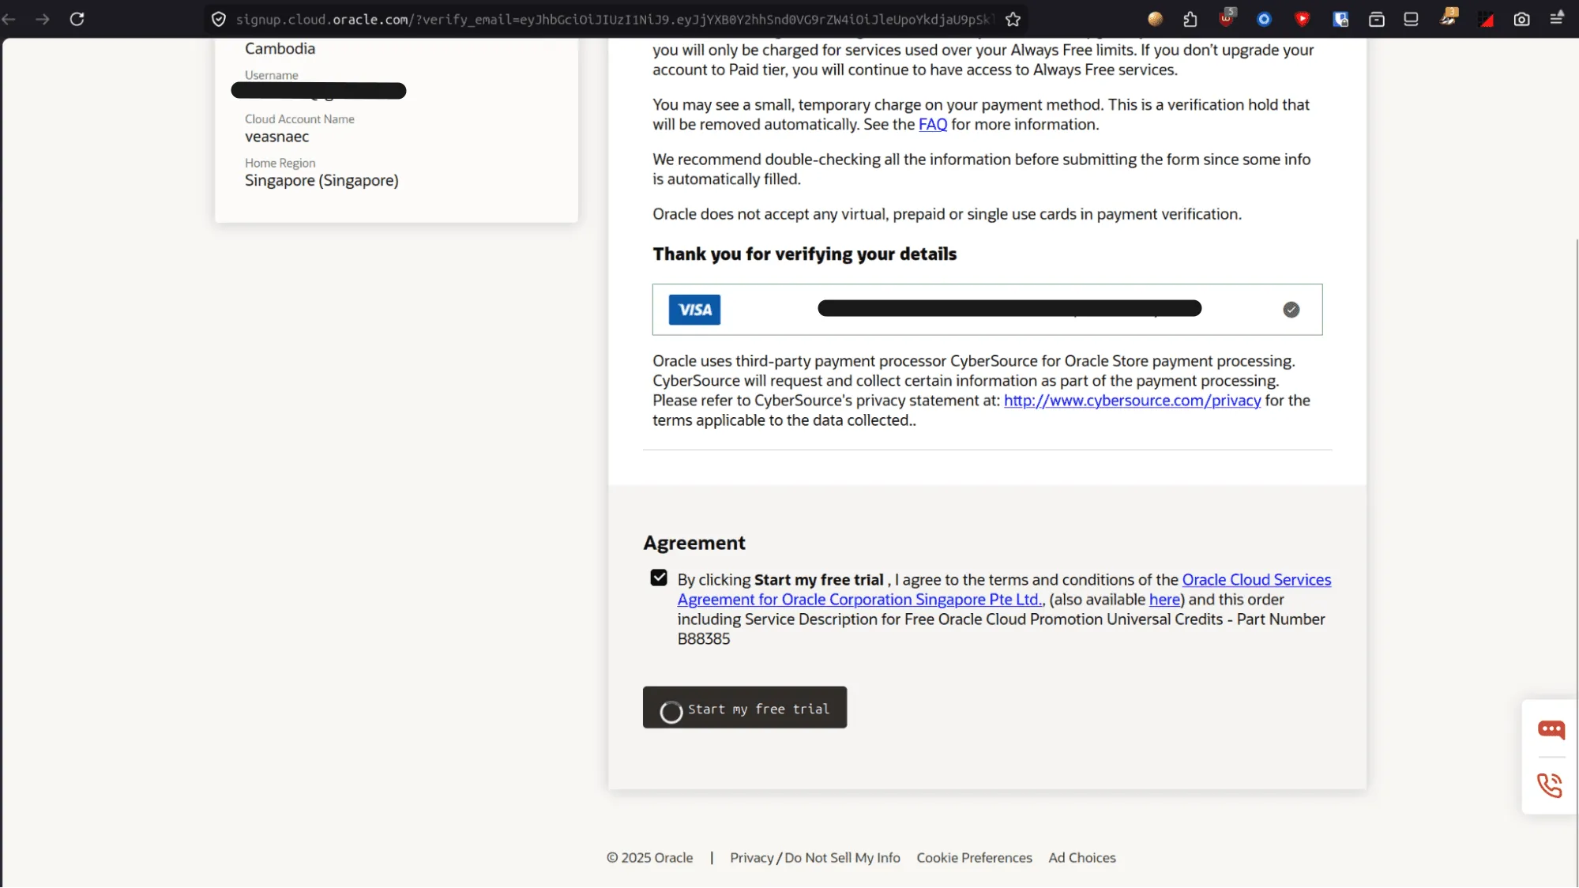Click the phone call support icon
1579x888 pixels.
pos(1550,785)
